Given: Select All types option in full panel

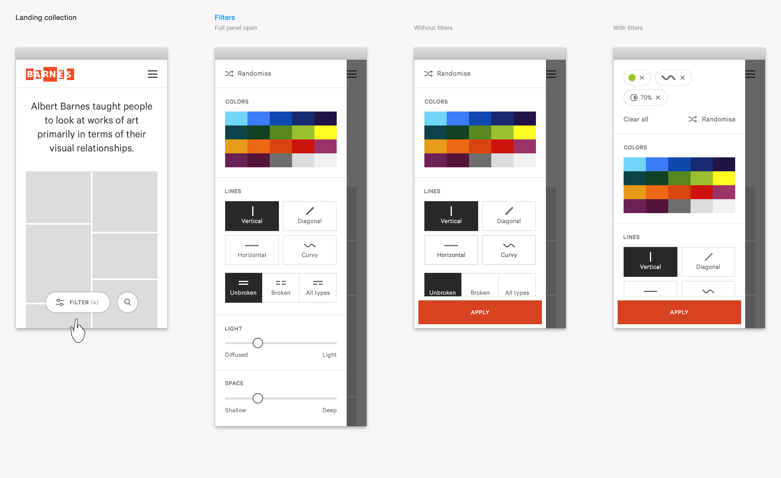Looking at the screenshot, I should pyautogui.click(x=318, y=288).
